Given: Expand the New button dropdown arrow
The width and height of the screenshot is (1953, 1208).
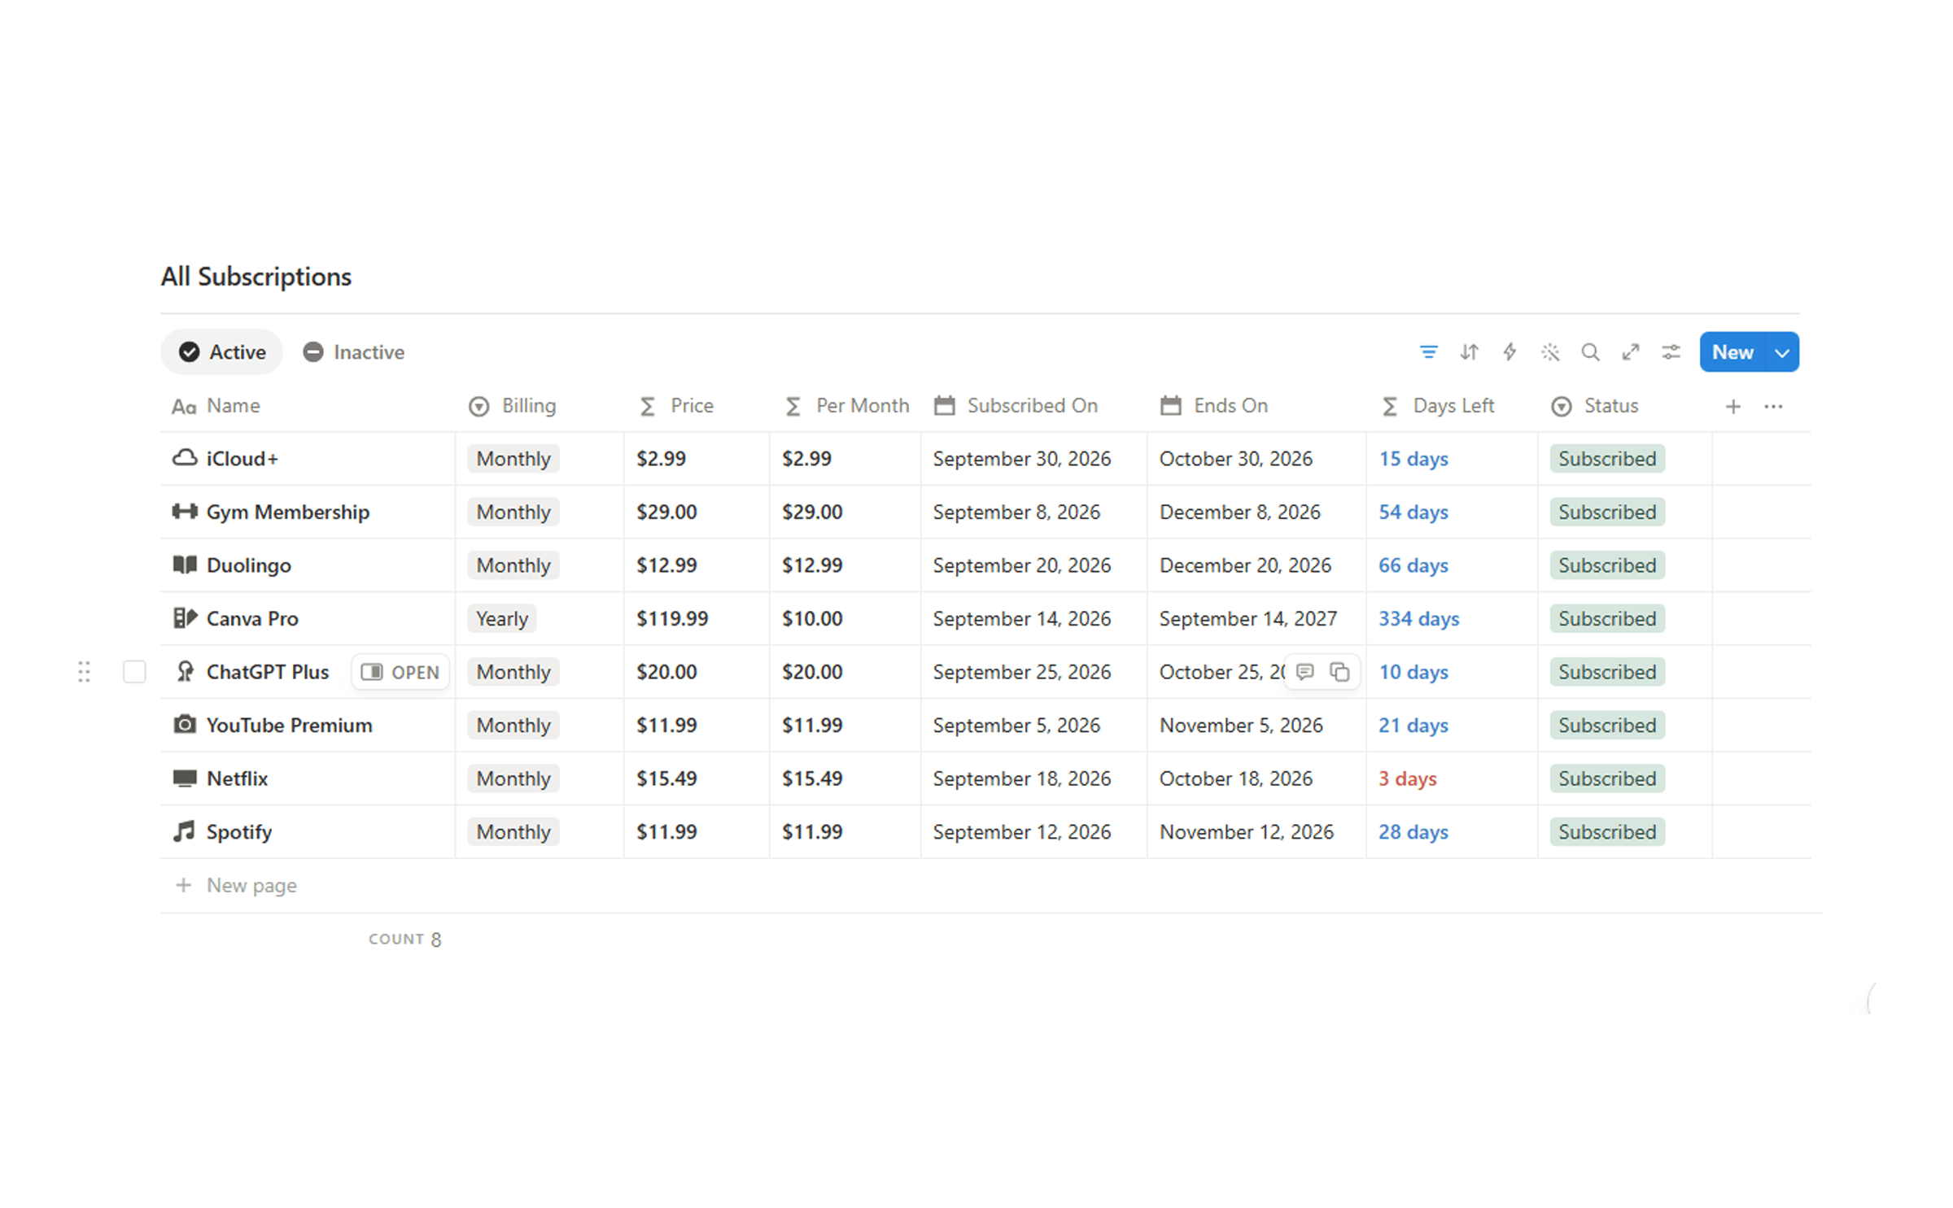Looking at the screenshot, I should click(x=1782, y=352).
